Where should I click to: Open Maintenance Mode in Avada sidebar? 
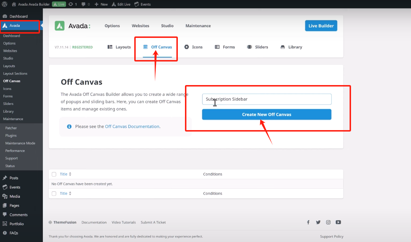(20, 143)
